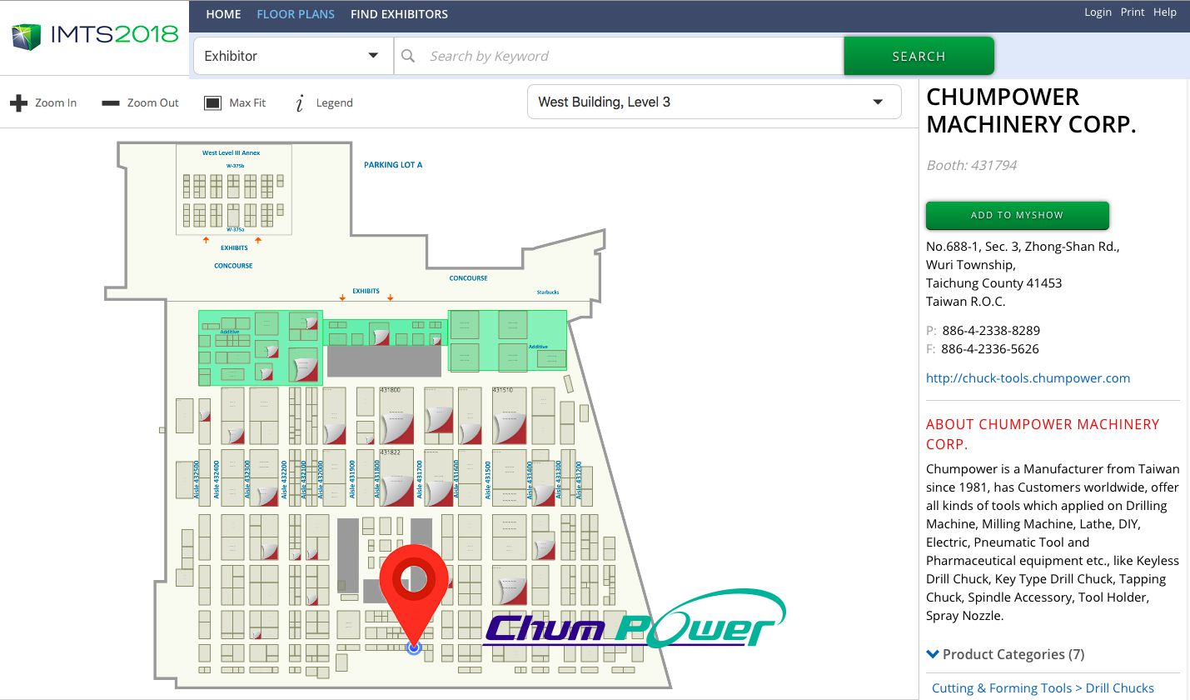Collapse the Product Categories section

933,654
